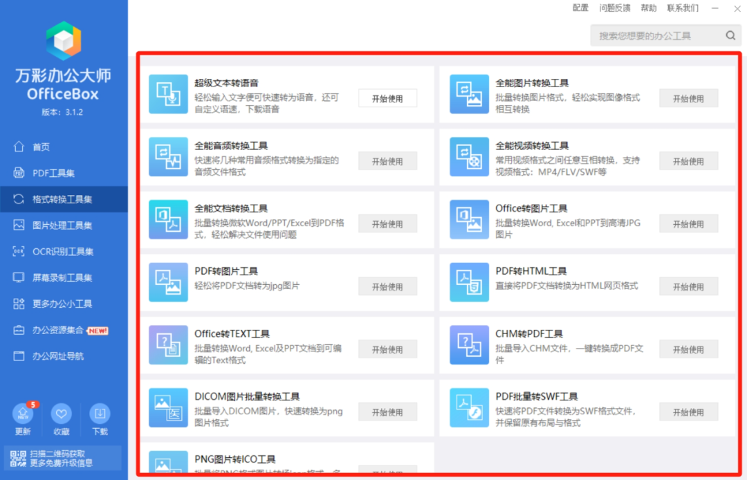The height and width of the screenshot is (480, 747).
Task: Select the 全能音频转换工具 icon
Action: click(x=168, y=157)
